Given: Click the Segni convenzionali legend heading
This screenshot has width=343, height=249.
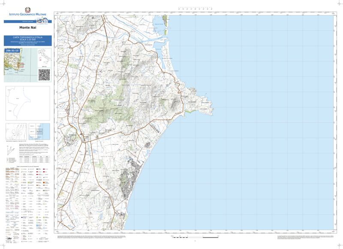Looking at the screenshot, I should [27, 165].
